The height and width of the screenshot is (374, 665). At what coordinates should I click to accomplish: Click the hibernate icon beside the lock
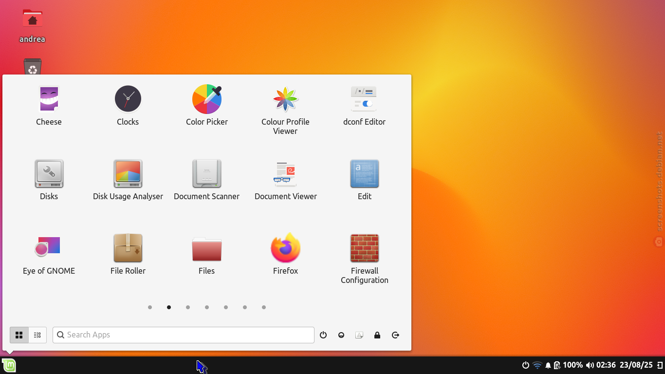coord(359,335)
